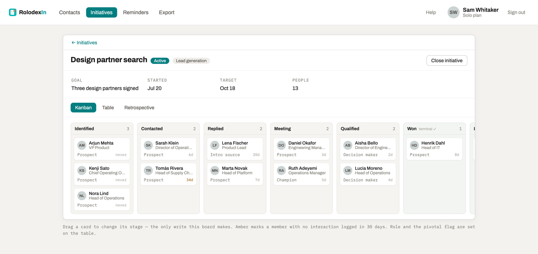Click the Marta Novak card name

click(x=235, y=168)
